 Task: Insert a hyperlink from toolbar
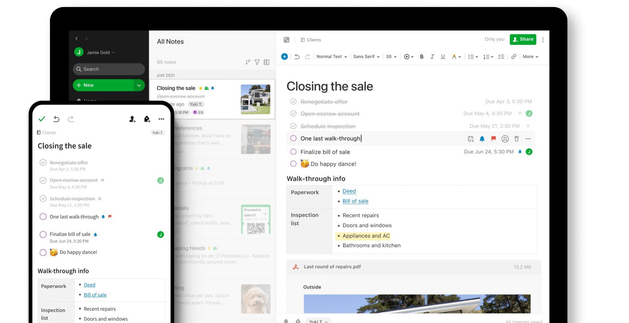click(x=514, y=57)
